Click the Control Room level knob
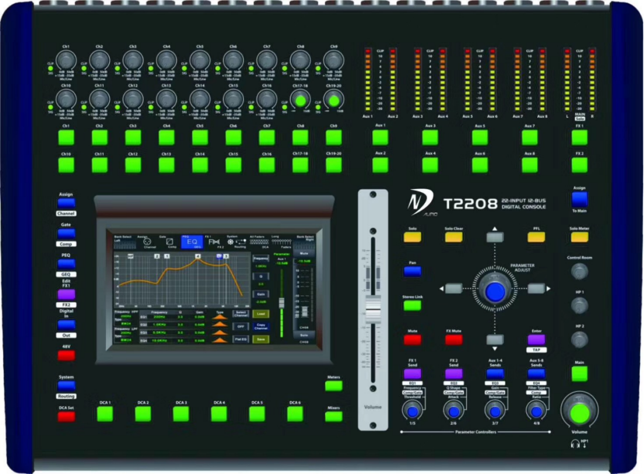644x474 pixels. 579,271
